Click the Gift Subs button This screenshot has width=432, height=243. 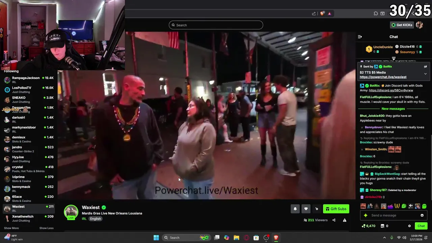336,209
